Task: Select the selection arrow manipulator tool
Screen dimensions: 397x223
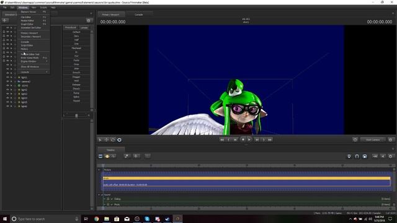Action: [x=100, y=140]
